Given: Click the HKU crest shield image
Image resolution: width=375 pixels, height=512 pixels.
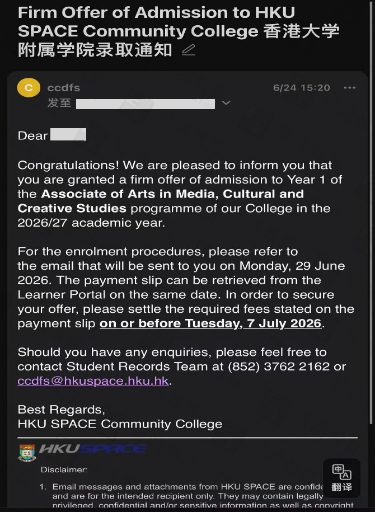Looking at the screenshot, I should click(x=27, y=453).
